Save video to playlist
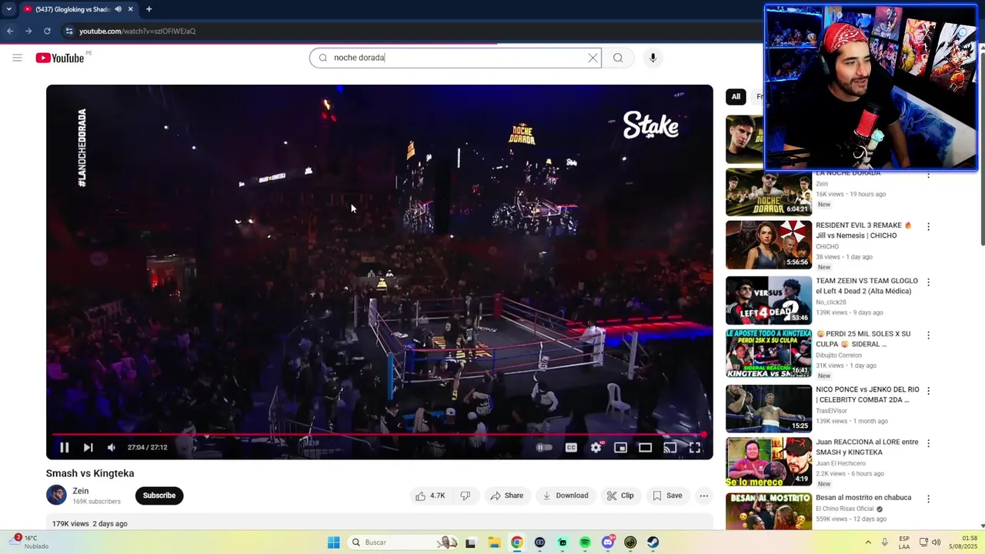 pyautogui.click(x=667, y=496)
